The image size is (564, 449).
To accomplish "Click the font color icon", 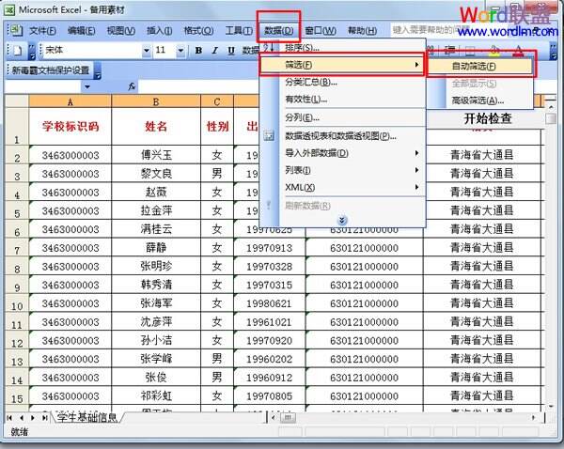I will (x=517, y=51).
